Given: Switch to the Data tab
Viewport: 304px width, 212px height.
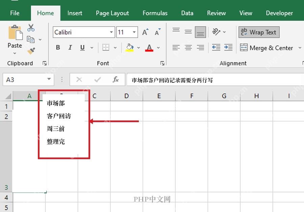Looking at the screenshot, I should (187, 13).
